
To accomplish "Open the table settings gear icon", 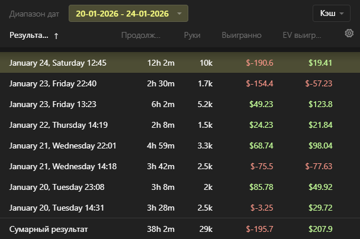I will (349, 34).
